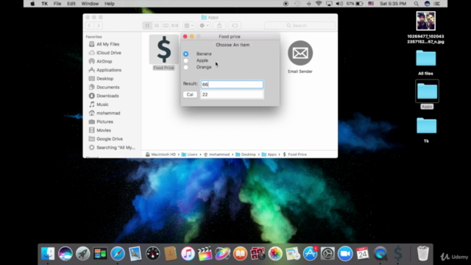Image resolution: width=471 pixels, height=265 pixels.
Task: Click the Finder share button
Action: 219,26
